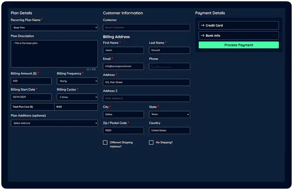The image size is (293, 190).
Task: Click the empty Address 2 field
Action: tap(146, 98)
